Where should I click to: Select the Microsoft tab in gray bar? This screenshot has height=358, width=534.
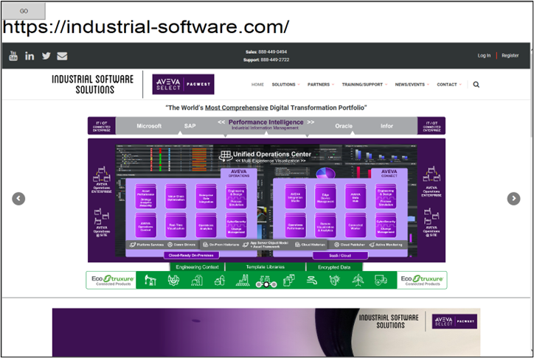tap(149, 126)
